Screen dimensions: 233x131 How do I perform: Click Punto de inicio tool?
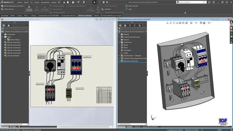pos(7,9)
